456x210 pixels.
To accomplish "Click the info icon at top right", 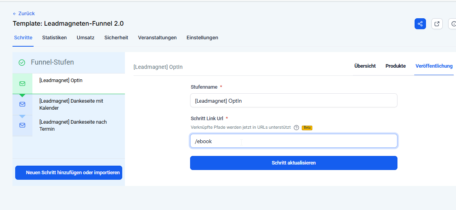I will (x=453, y=24).
